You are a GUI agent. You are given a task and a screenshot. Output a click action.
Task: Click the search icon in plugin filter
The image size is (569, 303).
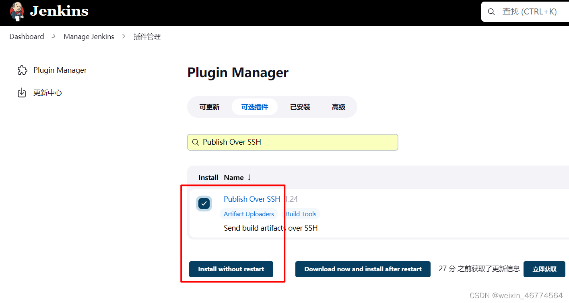point(196,142)
